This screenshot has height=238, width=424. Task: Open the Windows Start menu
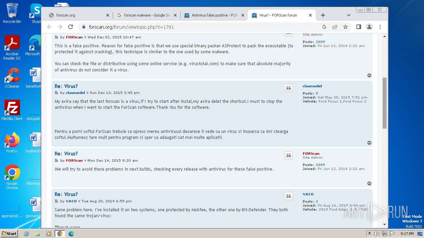click(9, 233)
